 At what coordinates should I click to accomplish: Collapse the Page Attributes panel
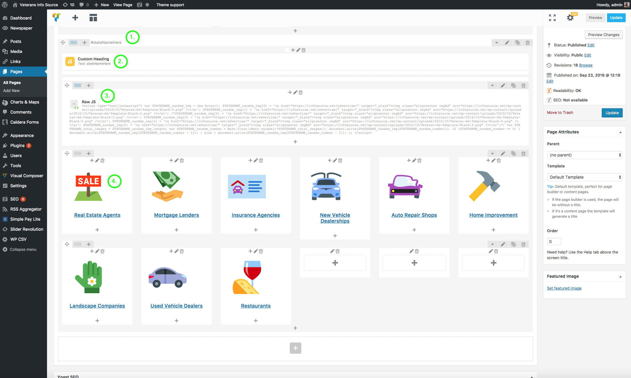pyautogui.click(x=620, y=132)
